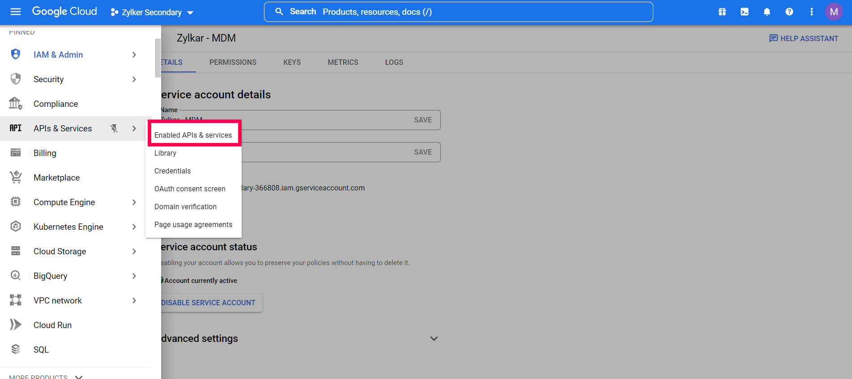The height and width of the screenshot is (379, 852).
Task: Open SQL in sidebar
Action: point(41,350)
